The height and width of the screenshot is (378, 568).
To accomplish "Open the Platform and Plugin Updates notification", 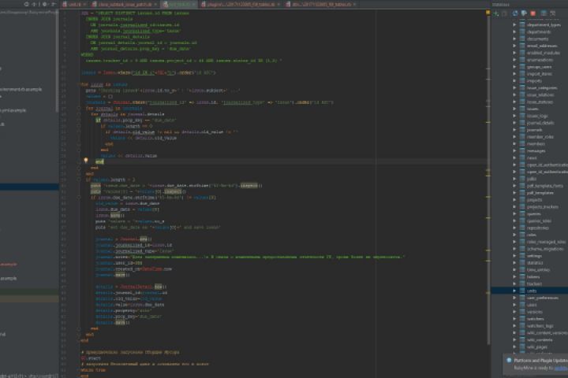I will [540, 360].
